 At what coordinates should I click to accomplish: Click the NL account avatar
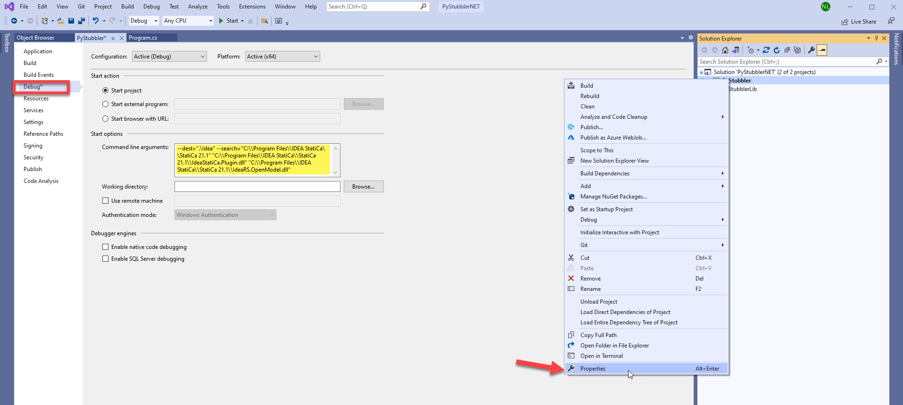(x=826, y=7)
